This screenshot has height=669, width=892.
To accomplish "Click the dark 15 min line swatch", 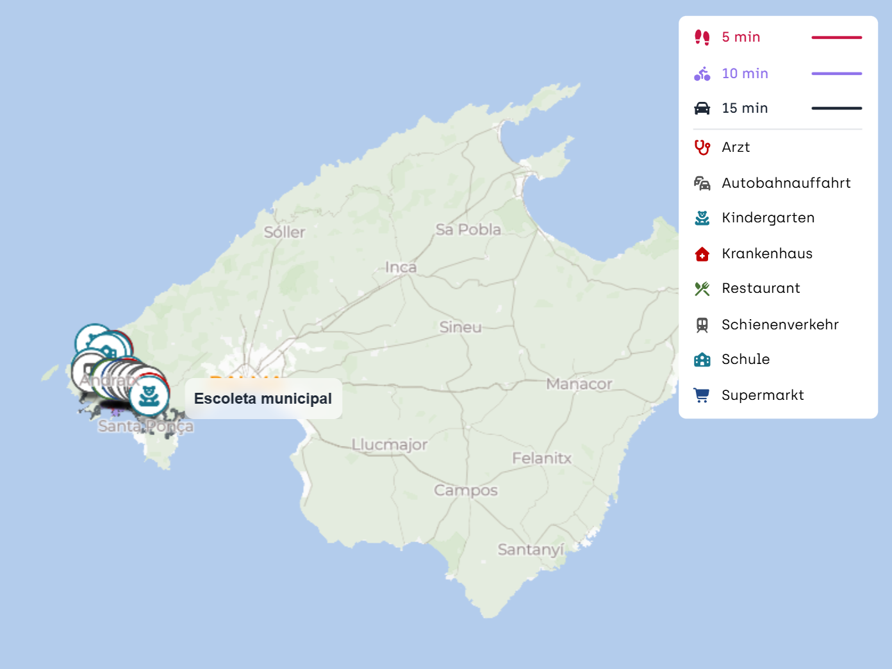I will (x=836, y=108).
